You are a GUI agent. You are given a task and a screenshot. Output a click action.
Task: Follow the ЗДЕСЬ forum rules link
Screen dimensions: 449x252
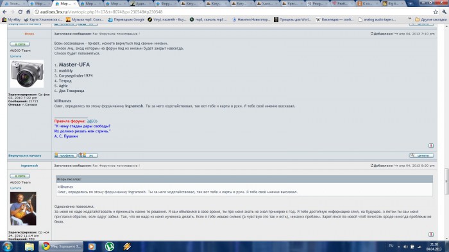pos(92,121)
